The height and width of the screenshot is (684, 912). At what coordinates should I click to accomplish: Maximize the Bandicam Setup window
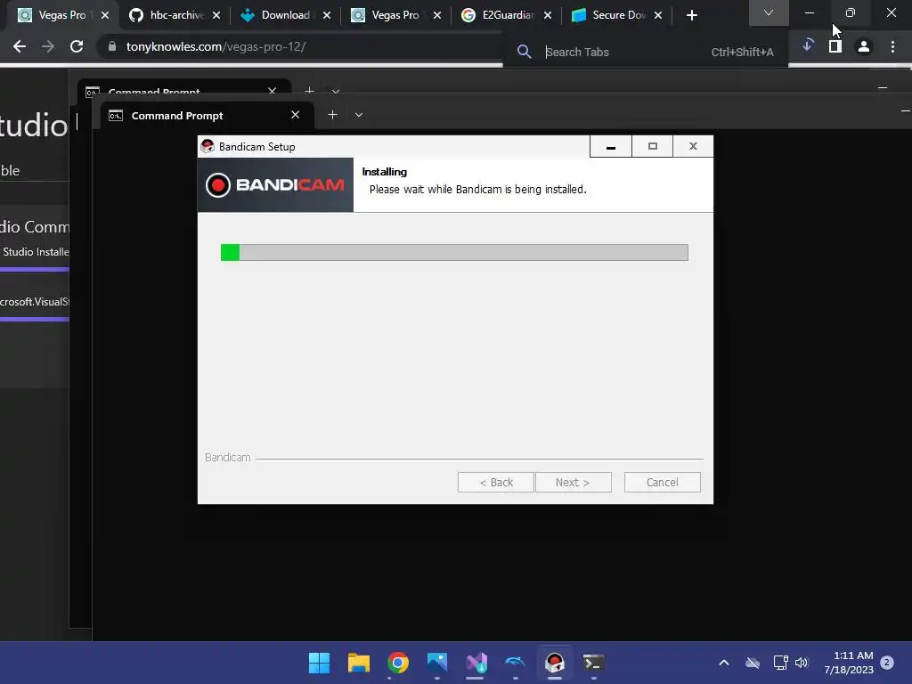point(653,147)
